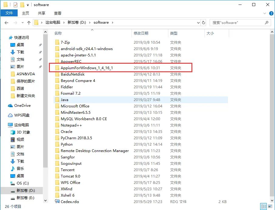Image resolution: width=275 pixels, height=210 pixels.
Task: Select 新加卷 (E:) drive
Action: coord(22,198)
